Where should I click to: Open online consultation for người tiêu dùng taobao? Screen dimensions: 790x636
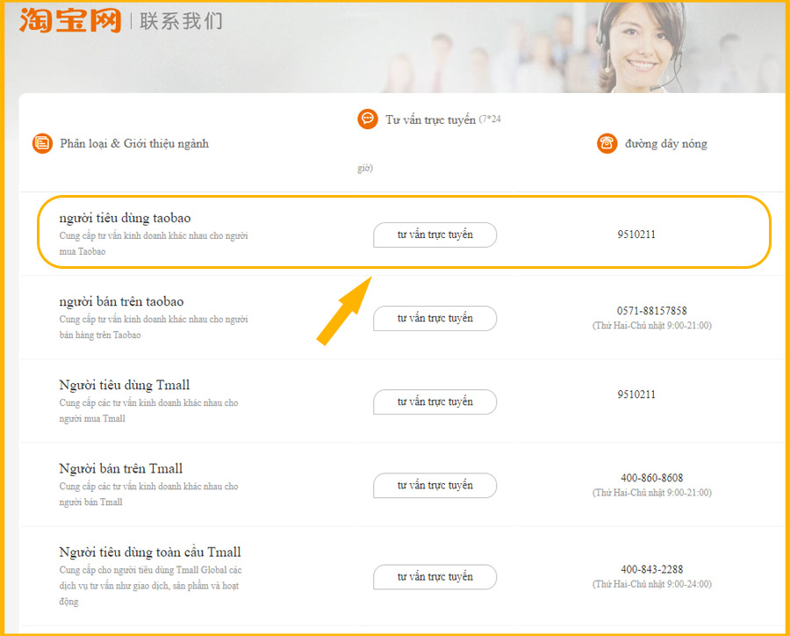434,235
